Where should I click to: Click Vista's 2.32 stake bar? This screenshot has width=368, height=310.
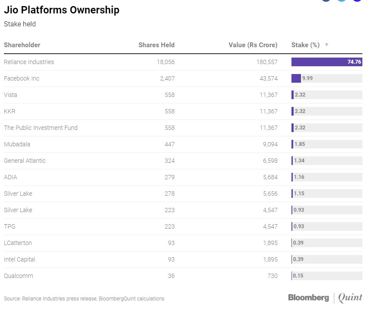pyautogui.click(x=326, y=95)
